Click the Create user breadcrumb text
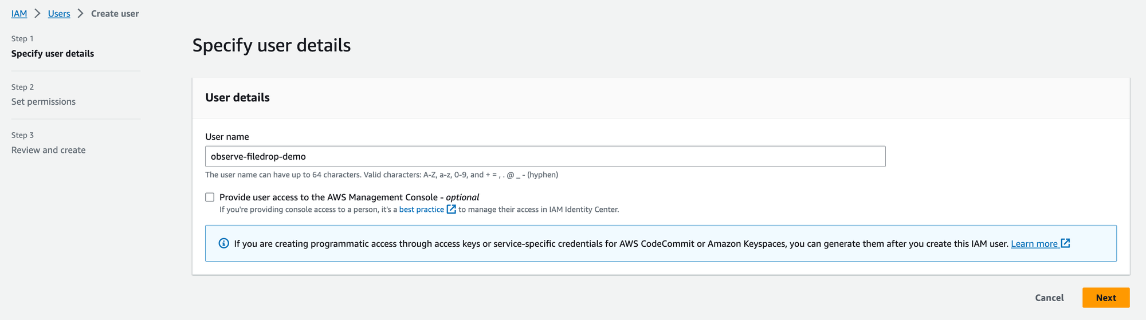The width and height of the screenshot is (1146, 320). (115, 13)
